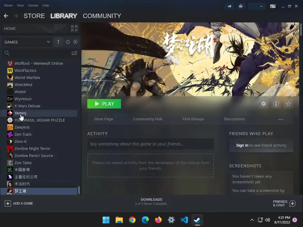Click the forward navigation arrow
The height and width of the screenshot is (227, 303).
tap(16, 16)
